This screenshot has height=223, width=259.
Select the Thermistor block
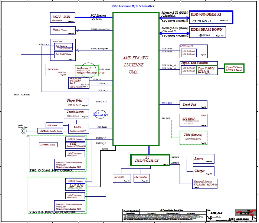click(x=141, y=178)
